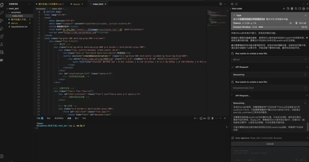Open the Testing flask view
Viewport: 309px width, 162px height.
2,44
